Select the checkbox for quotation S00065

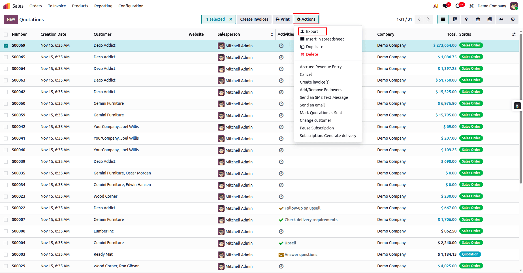pos(6,57)
